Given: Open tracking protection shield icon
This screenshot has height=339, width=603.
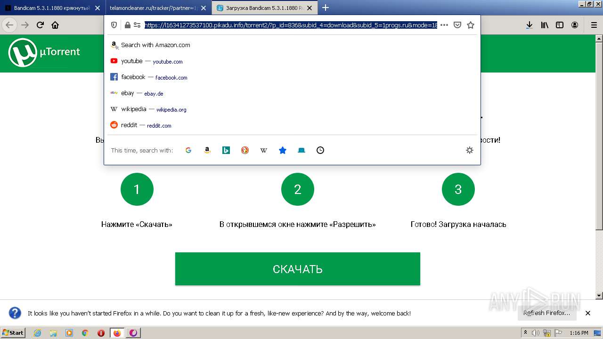Looking at the screenshot, I should click(x=114, y=25).
